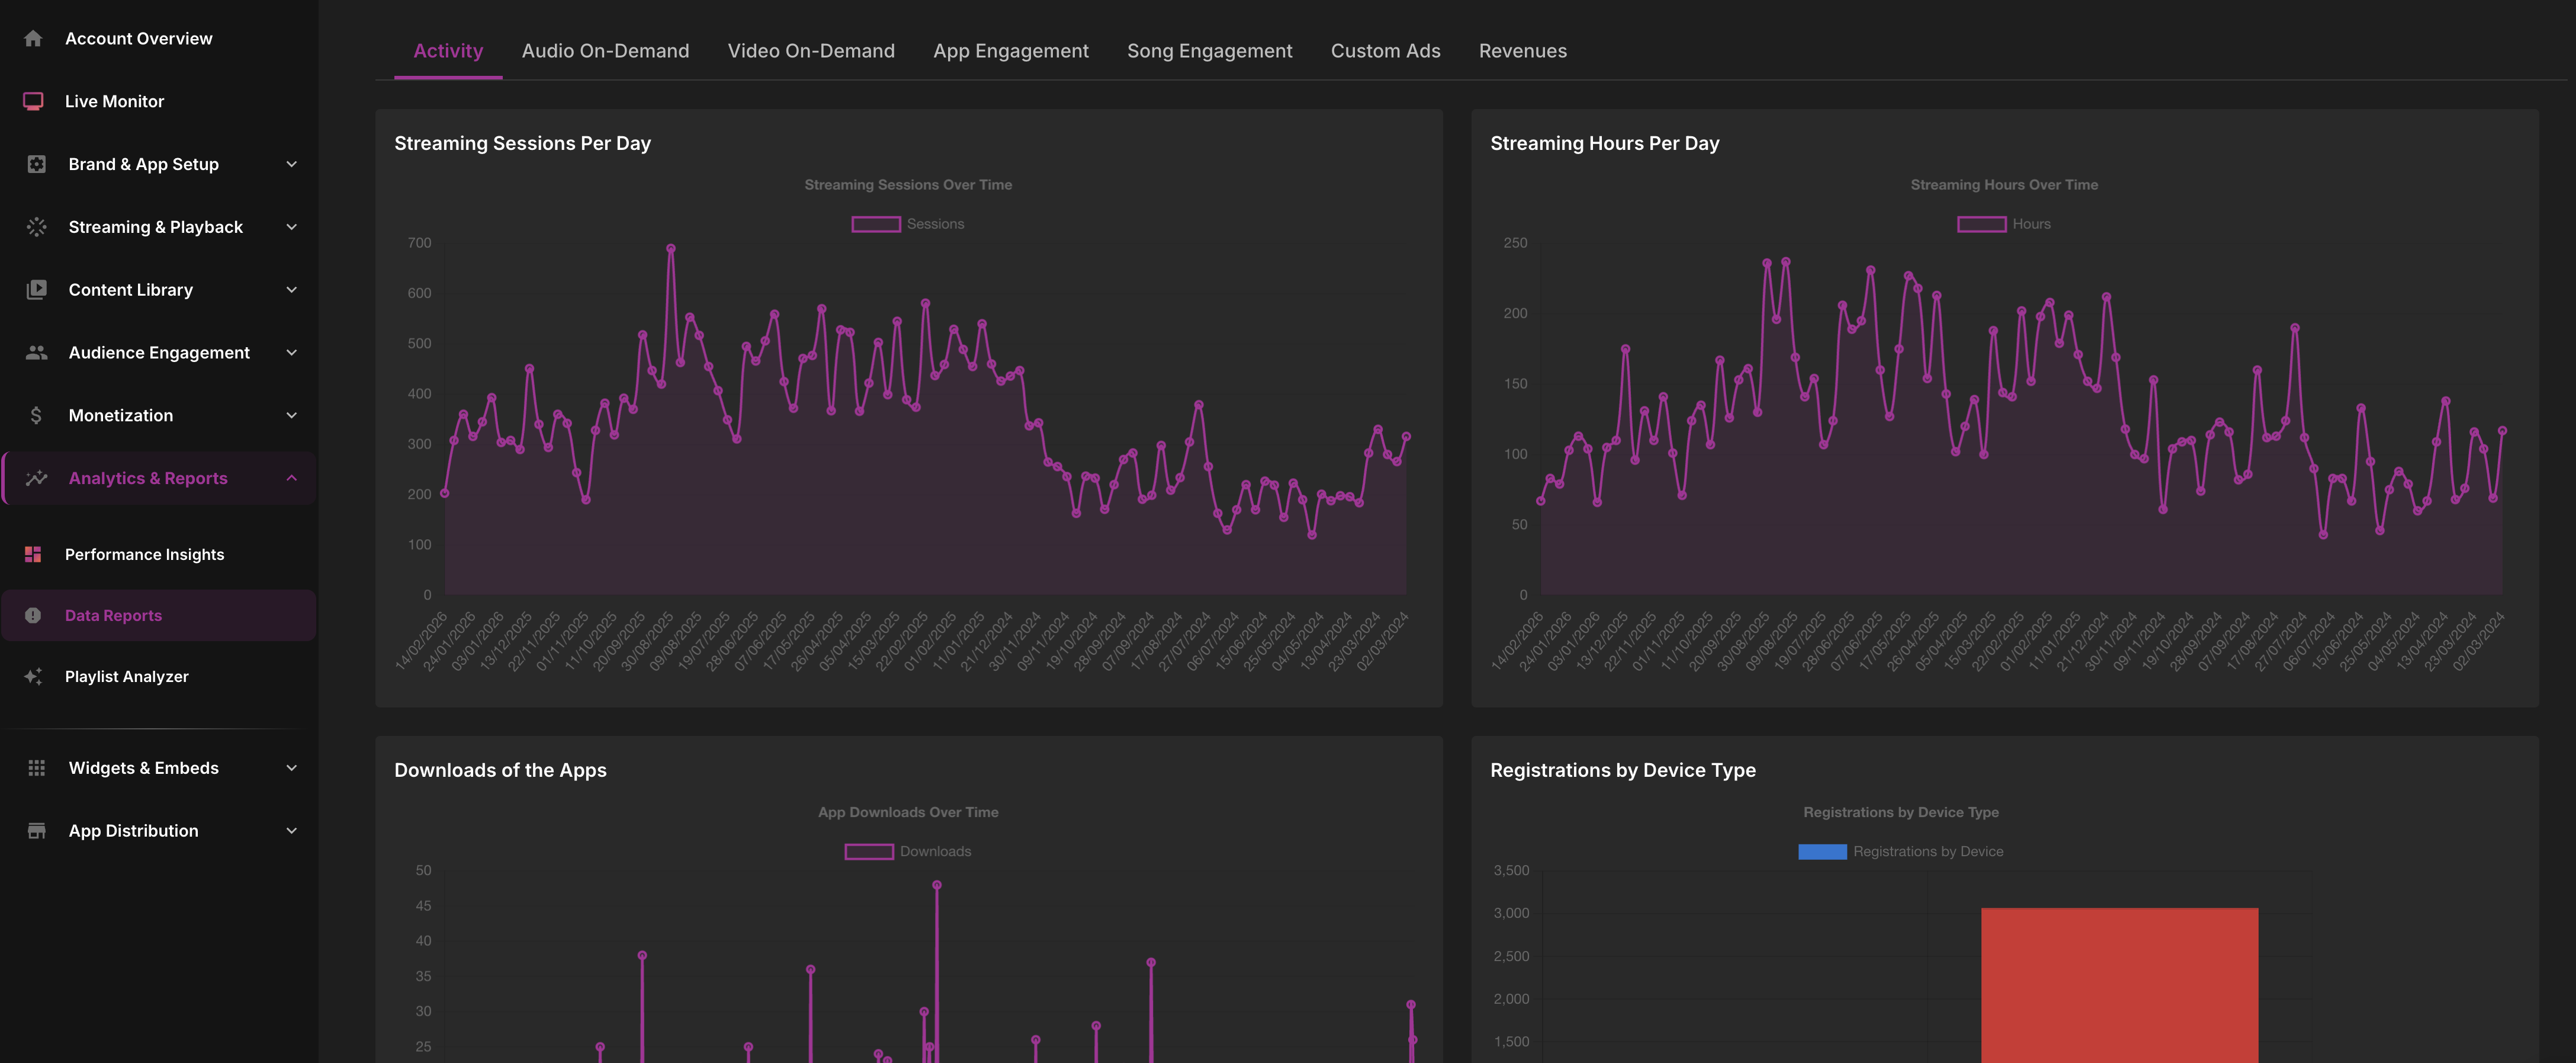Screen dimensions: 2576x1063
Task: Go to Data Reports
Action: coord(113,616)
